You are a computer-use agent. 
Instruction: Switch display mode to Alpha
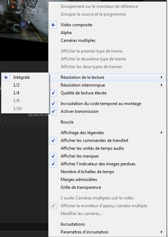[107, 33]
